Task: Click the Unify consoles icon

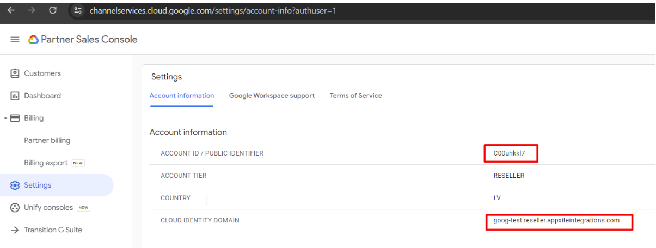Action: pyautogui.click(x=15, y=207)
